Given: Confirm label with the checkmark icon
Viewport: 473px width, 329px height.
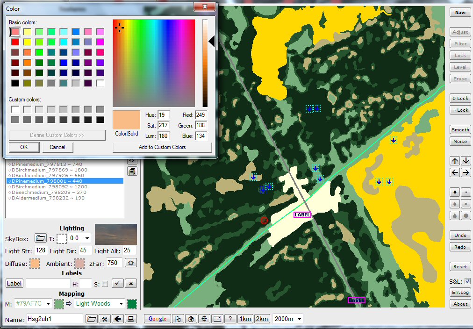Looking at the screenshot, I should tap(118, 283).
